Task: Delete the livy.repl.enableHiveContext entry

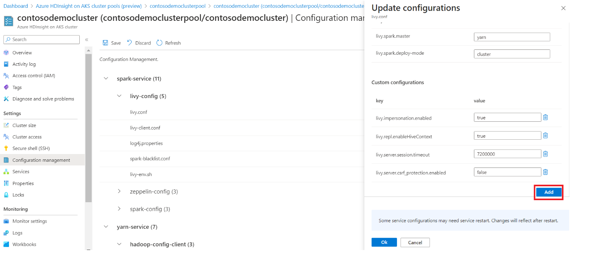Action: click(x=545, y=136)
